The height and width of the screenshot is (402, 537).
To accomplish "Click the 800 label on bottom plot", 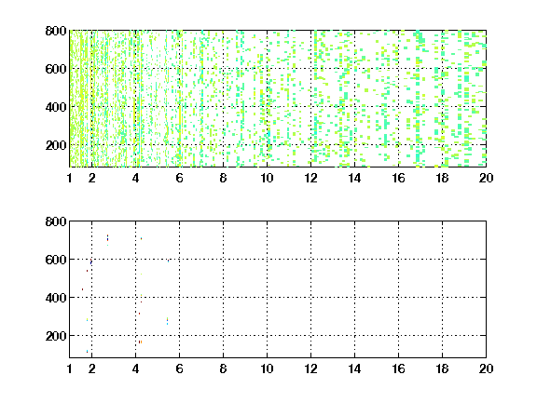I will click(56, 221).
